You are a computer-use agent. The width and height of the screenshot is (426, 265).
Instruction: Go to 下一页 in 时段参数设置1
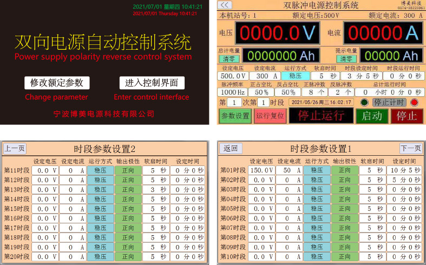tap(410, 148)
